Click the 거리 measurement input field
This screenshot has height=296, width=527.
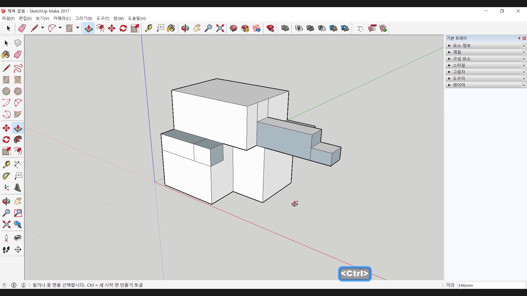point(491,285)
